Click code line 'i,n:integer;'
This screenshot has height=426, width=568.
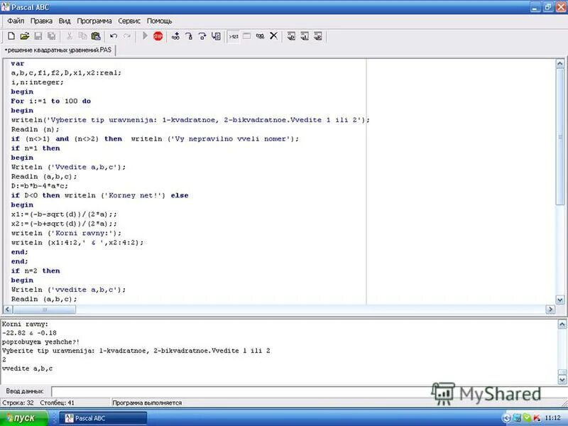coord(38,82)
